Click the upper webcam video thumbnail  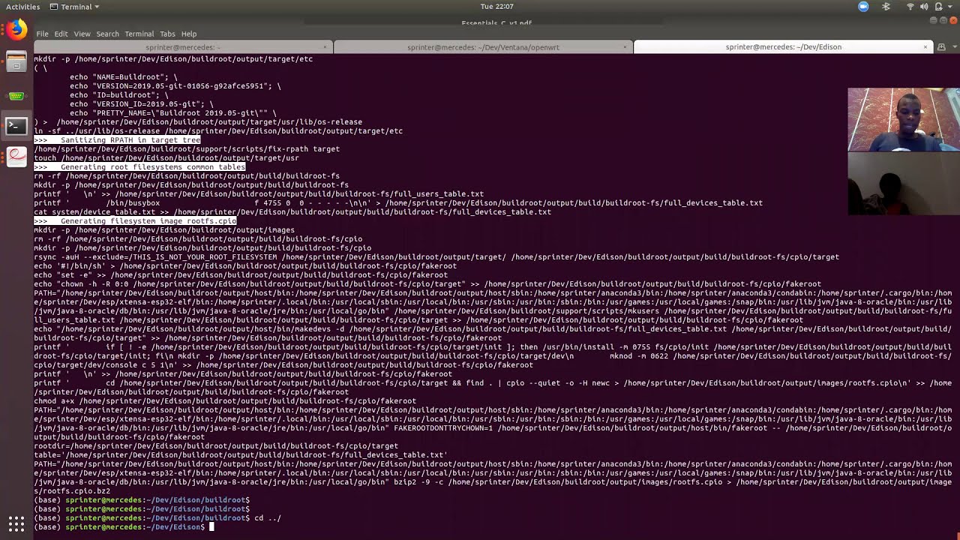pos(904,120)
